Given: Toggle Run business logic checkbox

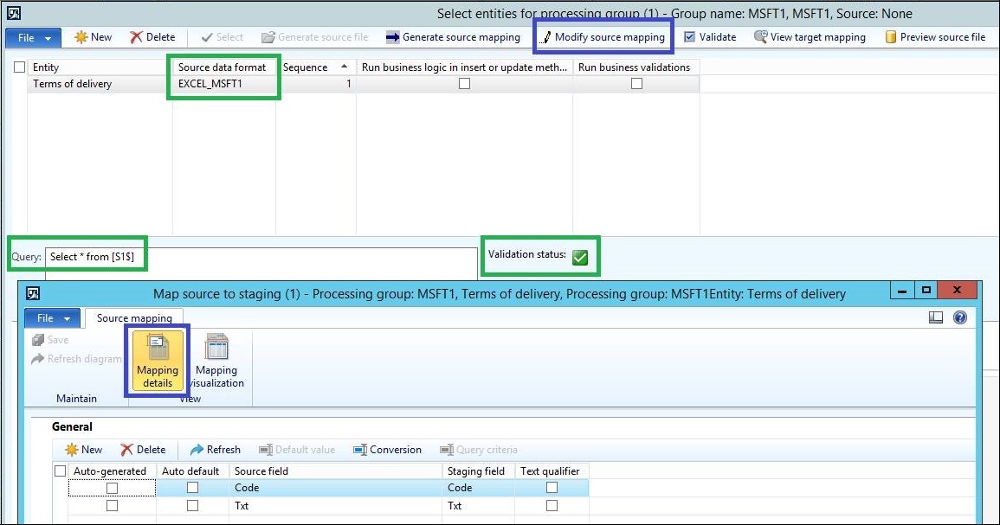Looking at the screenshot, I should coord(464,84).
